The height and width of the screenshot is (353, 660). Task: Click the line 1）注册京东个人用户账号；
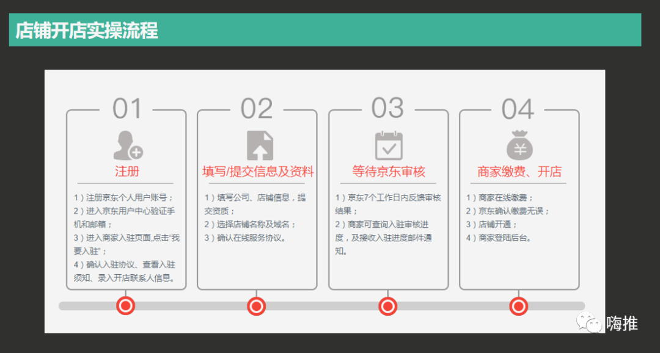[124, 198]
